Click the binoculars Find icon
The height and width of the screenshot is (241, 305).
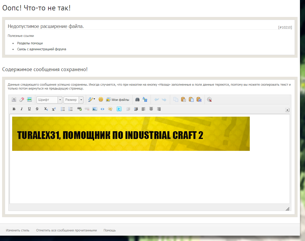point(137,100)
